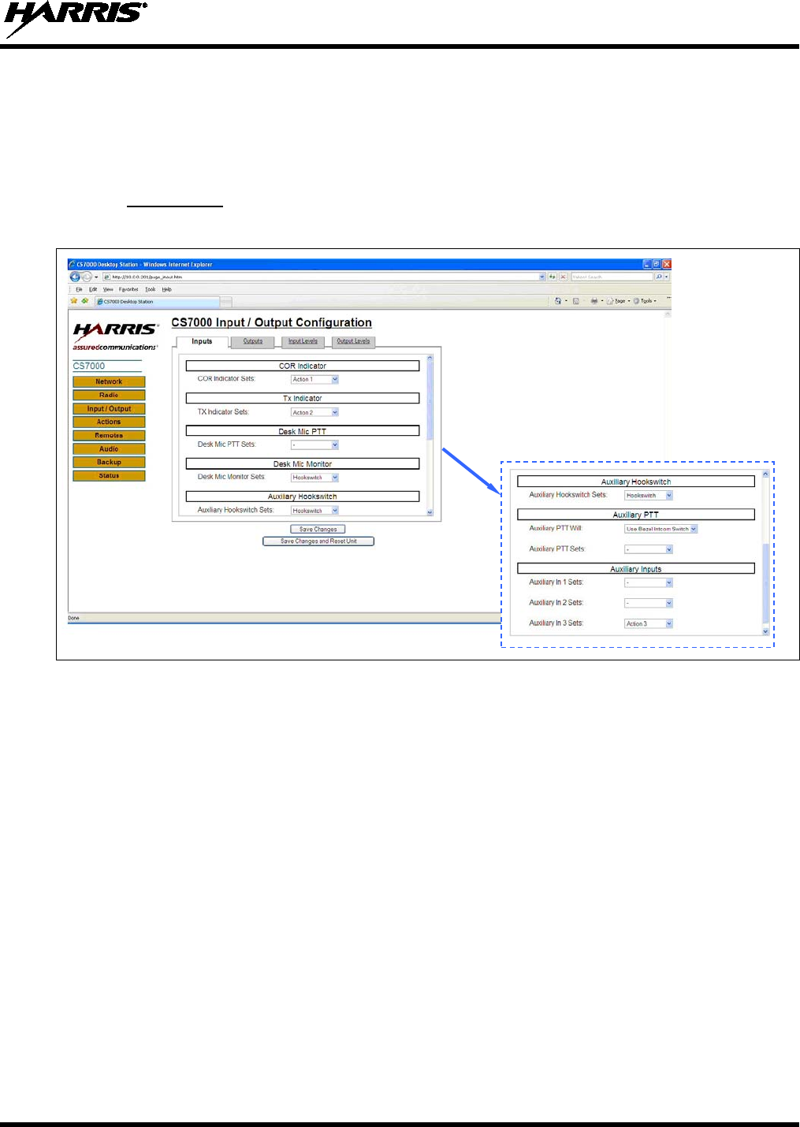Open the Tools toolbar dropdown with gear icon

pyautogui.click(x=644, y=301)
